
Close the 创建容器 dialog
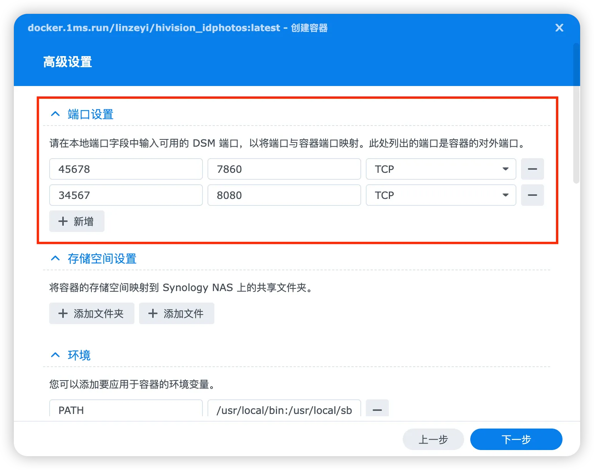559,28
